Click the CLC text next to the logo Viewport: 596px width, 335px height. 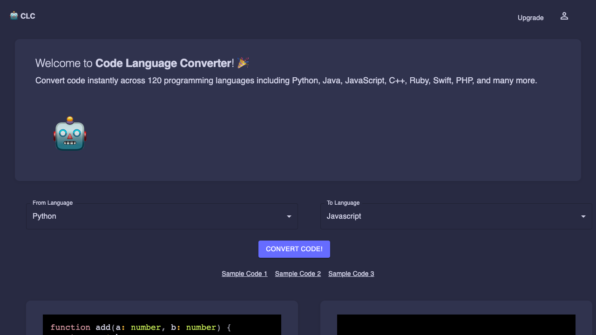[27, 15]
